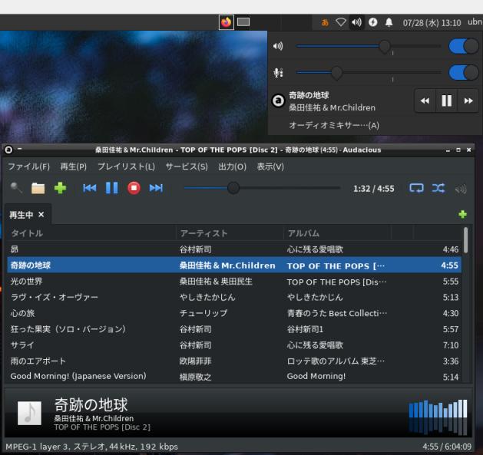The width and height of the screenshot is (483, 455).
Task: Select track Good Morning! (Japanese Version)
Action: [234, 376]
